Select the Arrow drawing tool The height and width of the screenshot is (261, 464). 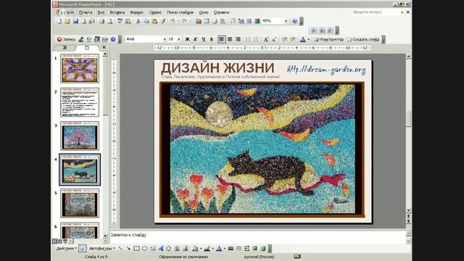tap(128, 248)
